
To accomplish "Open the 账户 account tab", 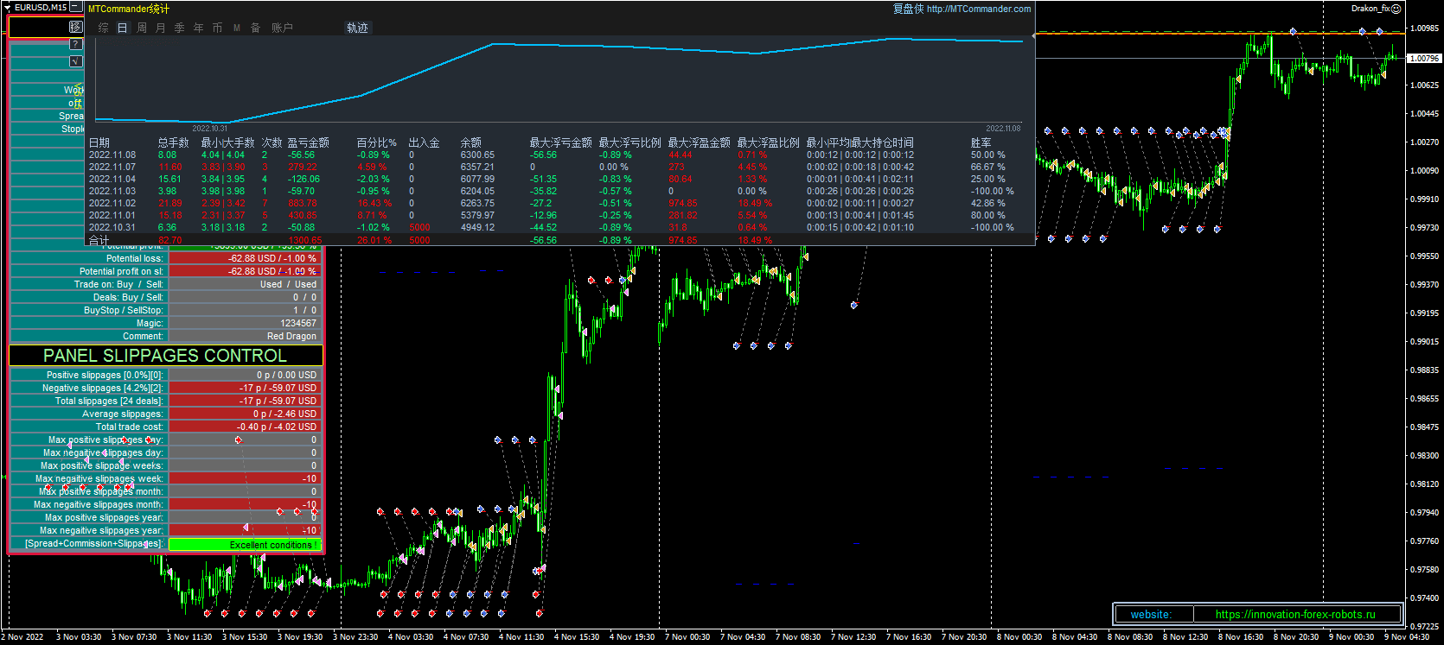I will (x=282, y=28).
